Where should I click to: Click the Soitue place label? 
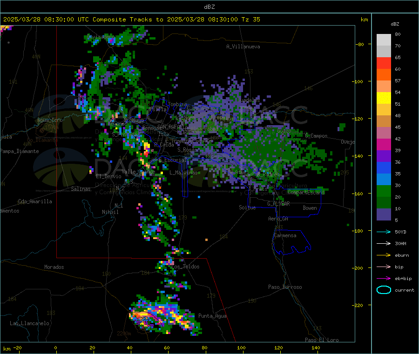[x=247, y=207]
